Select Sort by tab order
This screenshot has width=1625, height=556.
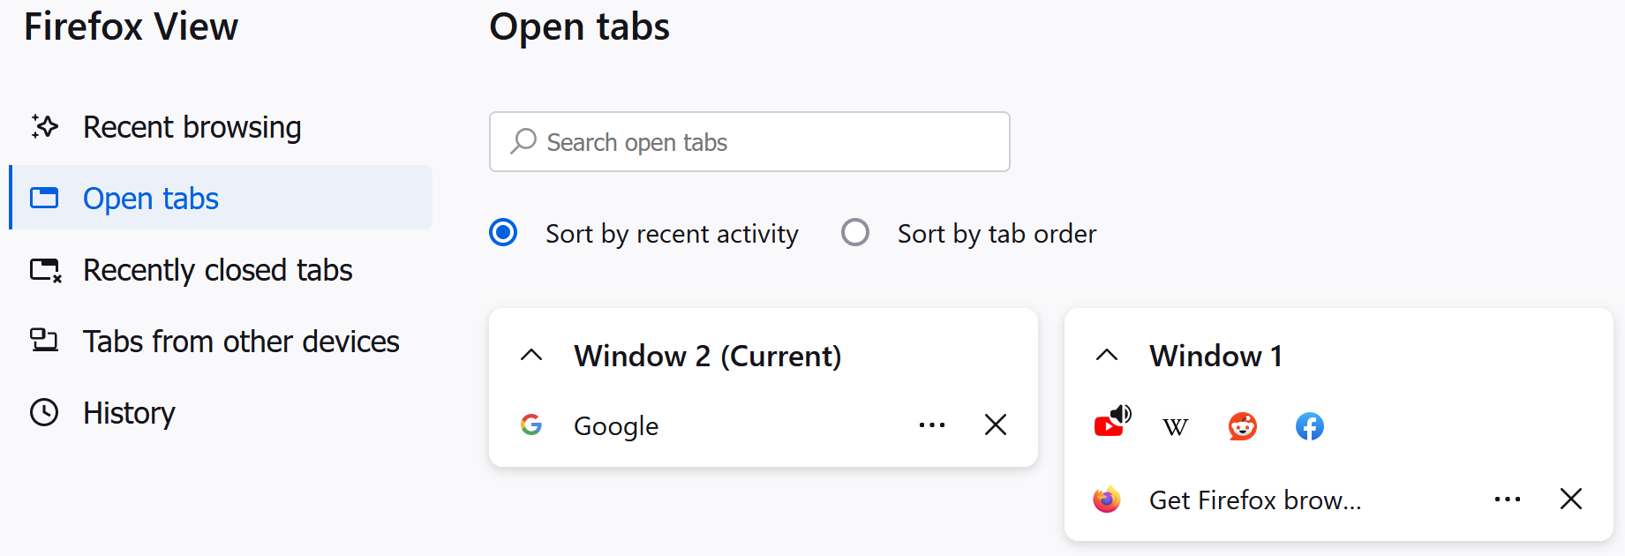[854, 232]
